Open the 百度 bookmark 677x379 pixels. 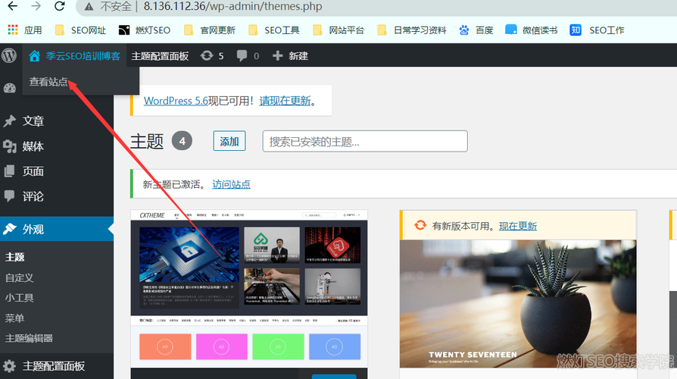point(476,30)
